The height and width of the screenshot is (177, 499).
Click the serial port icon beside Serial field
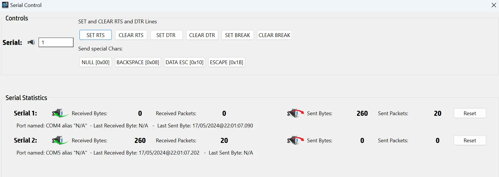(31, 42)
